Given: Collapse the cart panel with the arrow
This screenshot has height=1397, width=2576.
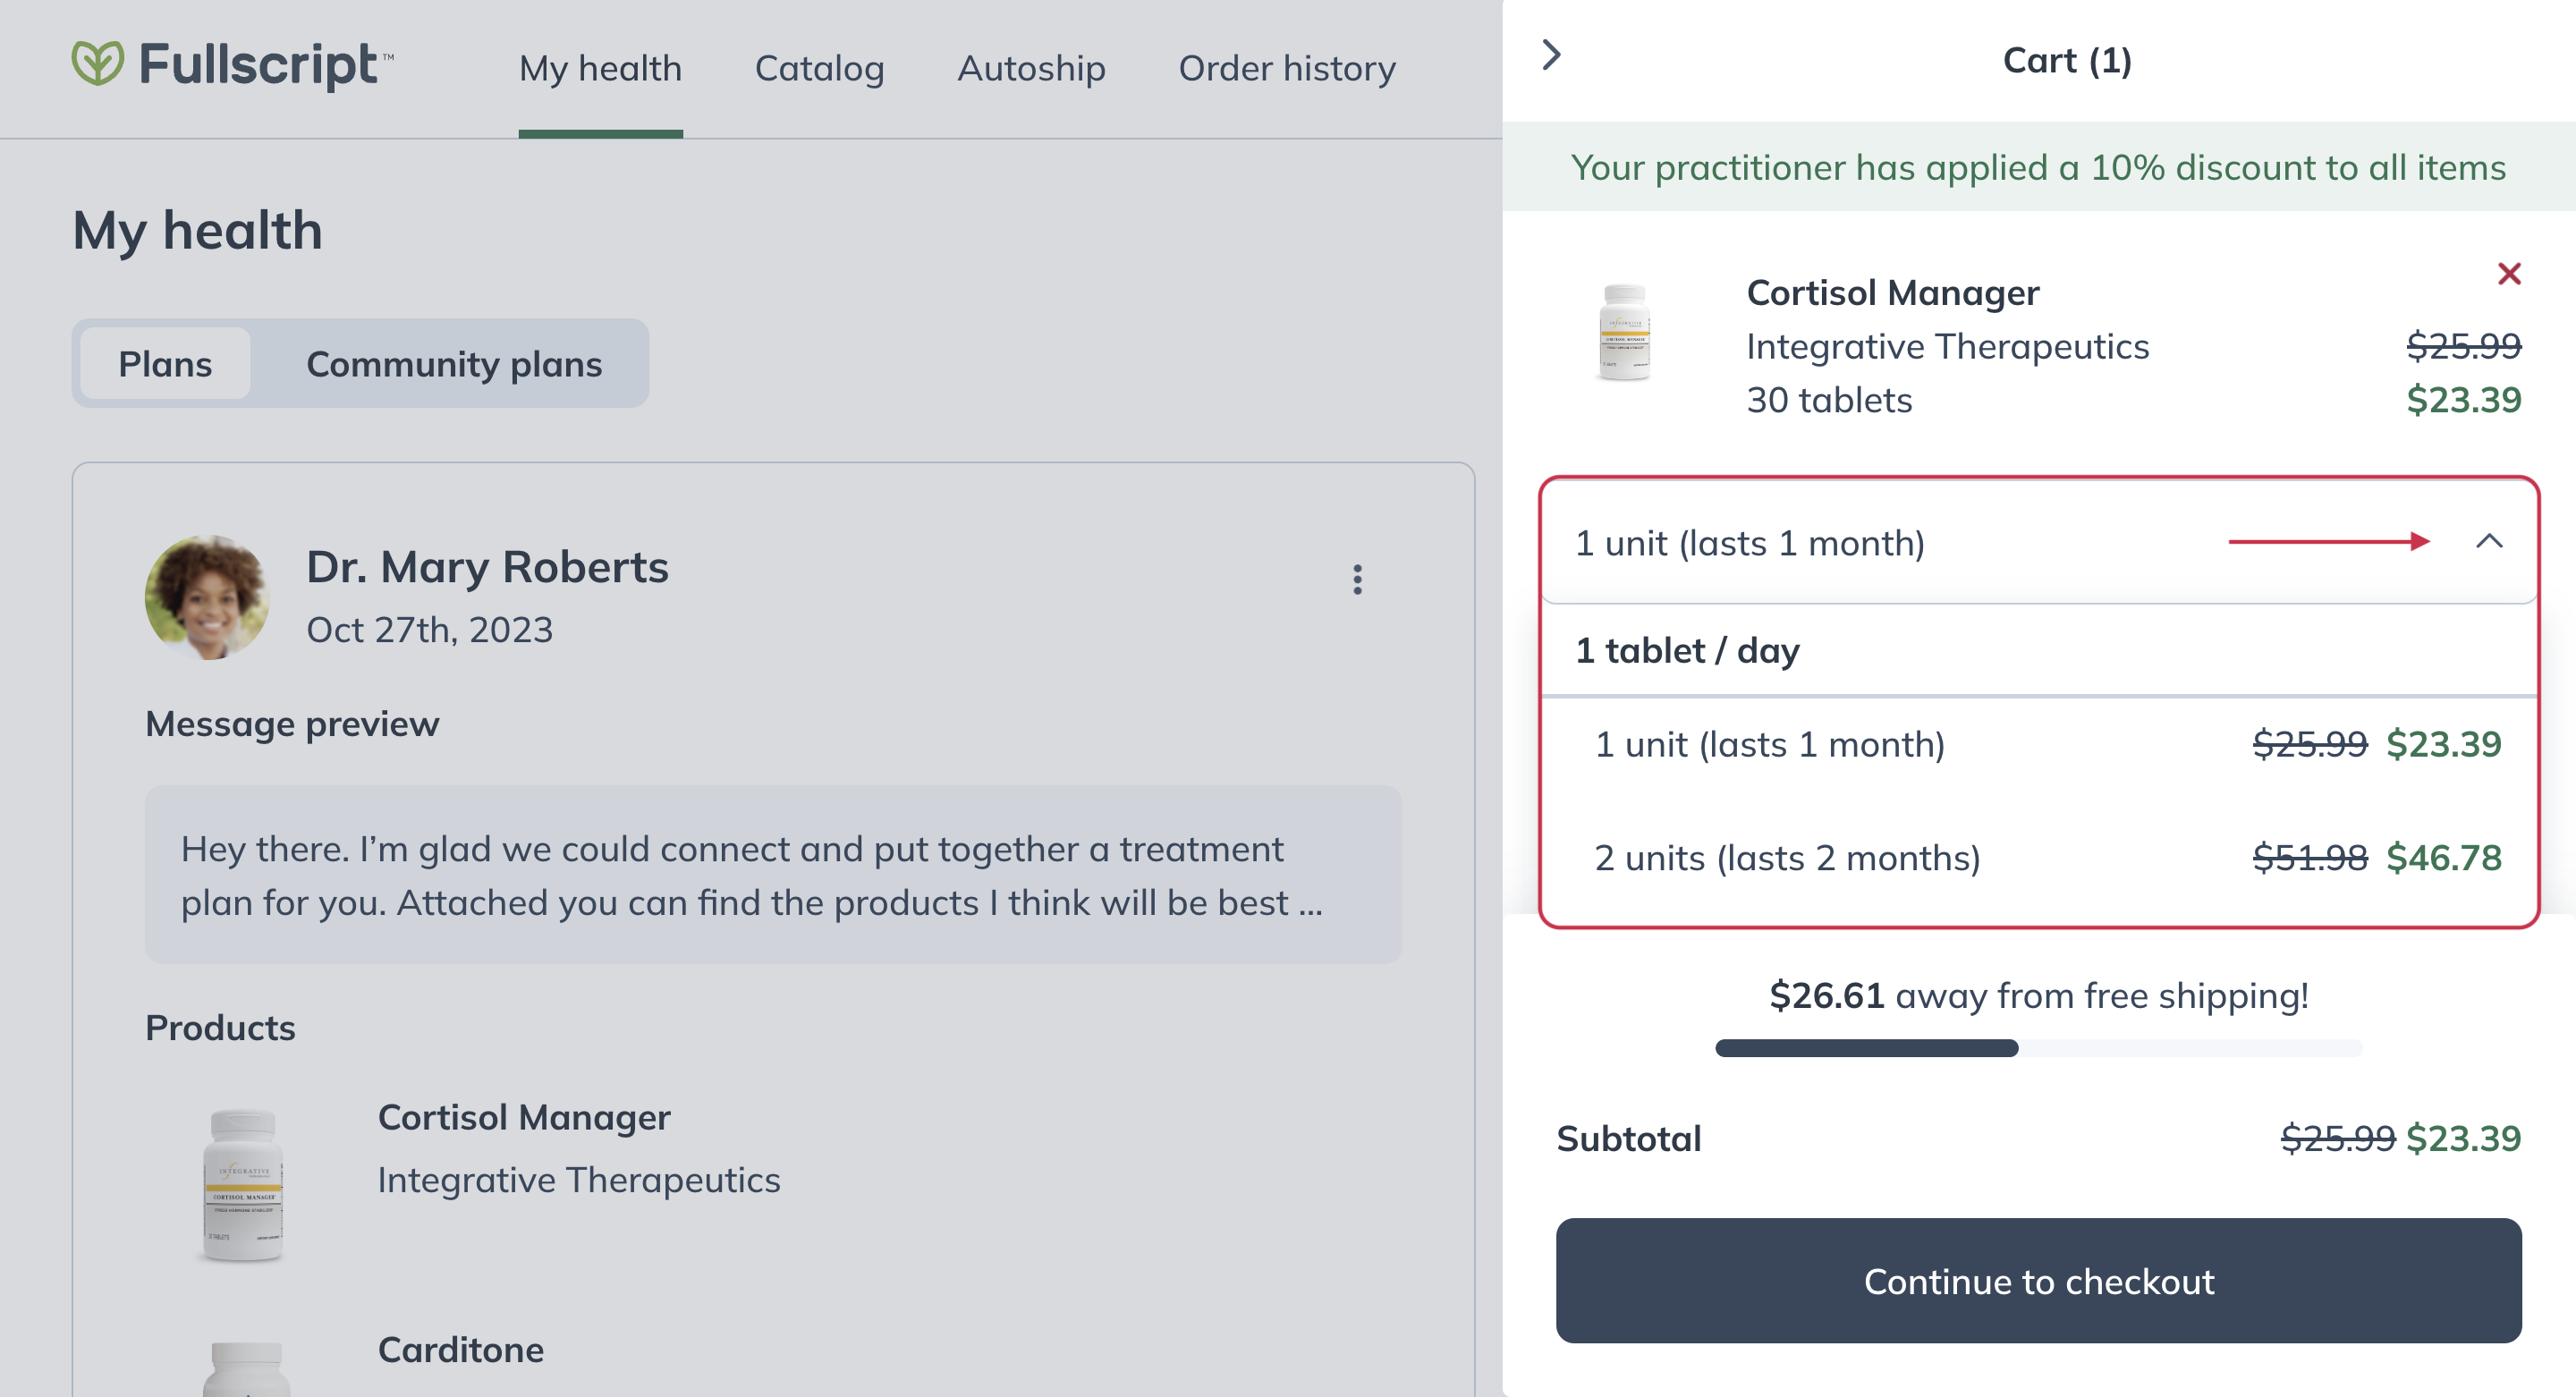Looking at the screenshot, I should (1551, 55).
